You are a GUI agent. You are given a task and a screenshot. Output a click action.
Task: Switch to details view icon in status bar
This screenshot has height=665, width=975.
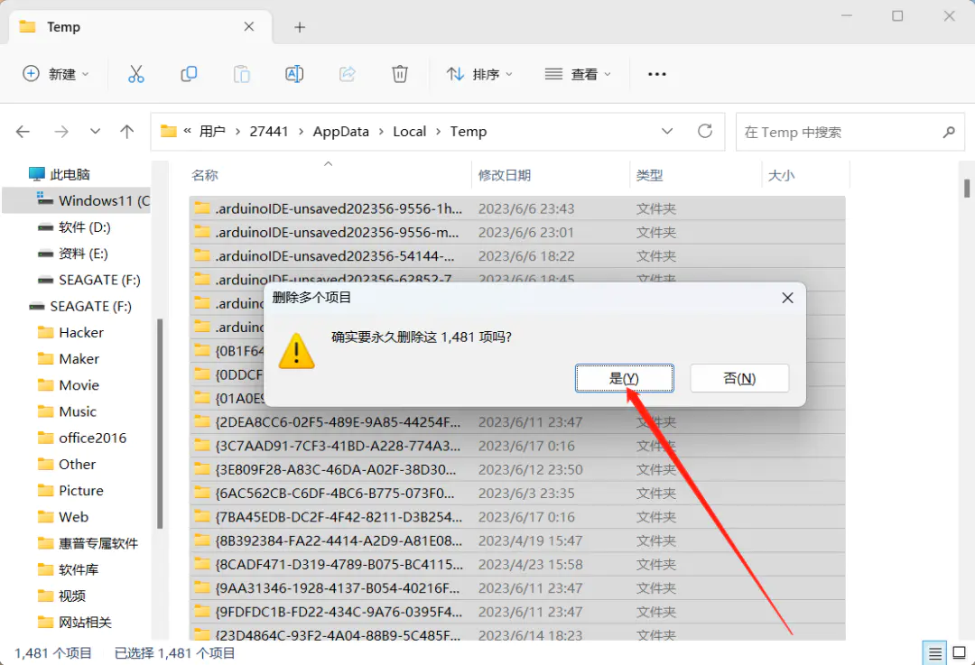point(934,652)
